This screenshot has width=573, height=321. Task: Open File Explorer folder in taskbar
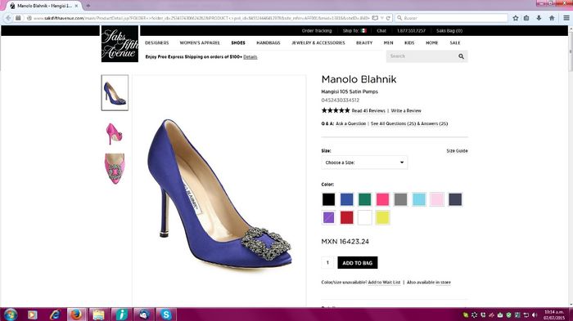[x=99, y=314]
